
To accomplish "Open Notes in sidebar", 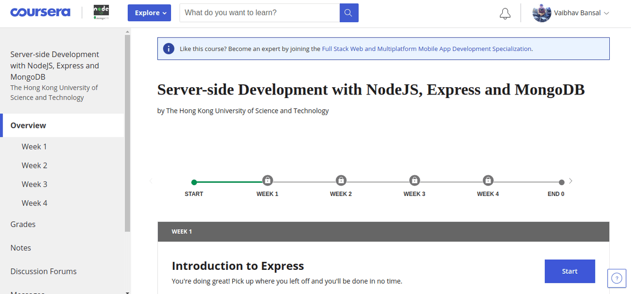I will 21,248.
